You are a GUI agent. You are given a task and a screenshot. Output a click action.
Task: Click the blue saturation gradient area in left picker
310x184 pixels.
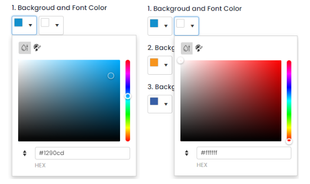coord(69,101)
